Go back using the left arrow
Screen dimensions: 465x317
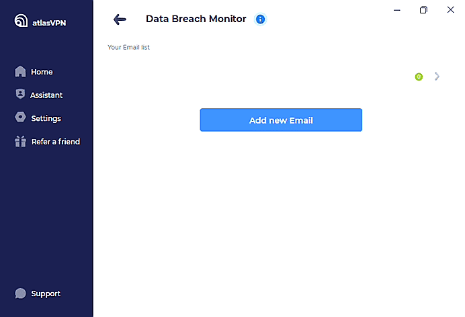click(x=120, y=19)
